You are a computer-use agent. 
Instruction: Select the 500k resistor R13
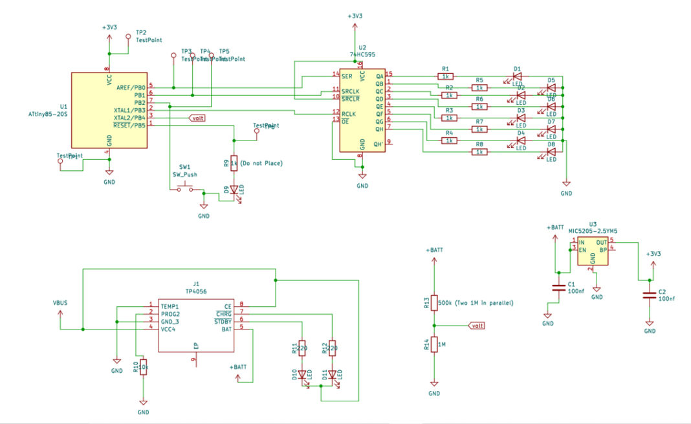click(435, 304)
